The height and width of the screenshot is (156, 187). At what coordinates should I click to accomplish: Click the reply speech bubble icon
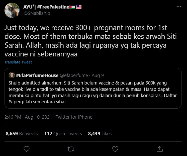[x=27, y=149]
